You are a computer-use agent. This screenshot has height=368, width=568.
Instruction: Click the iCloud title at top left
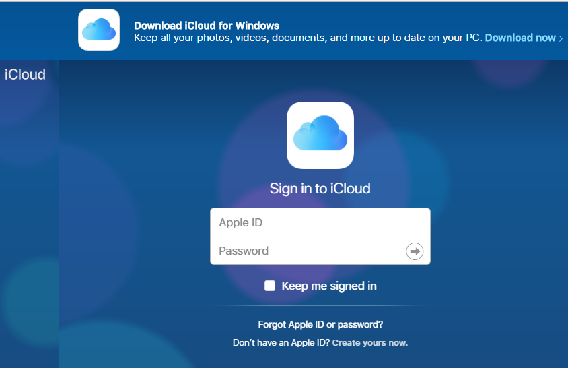(x=25, y=75)
